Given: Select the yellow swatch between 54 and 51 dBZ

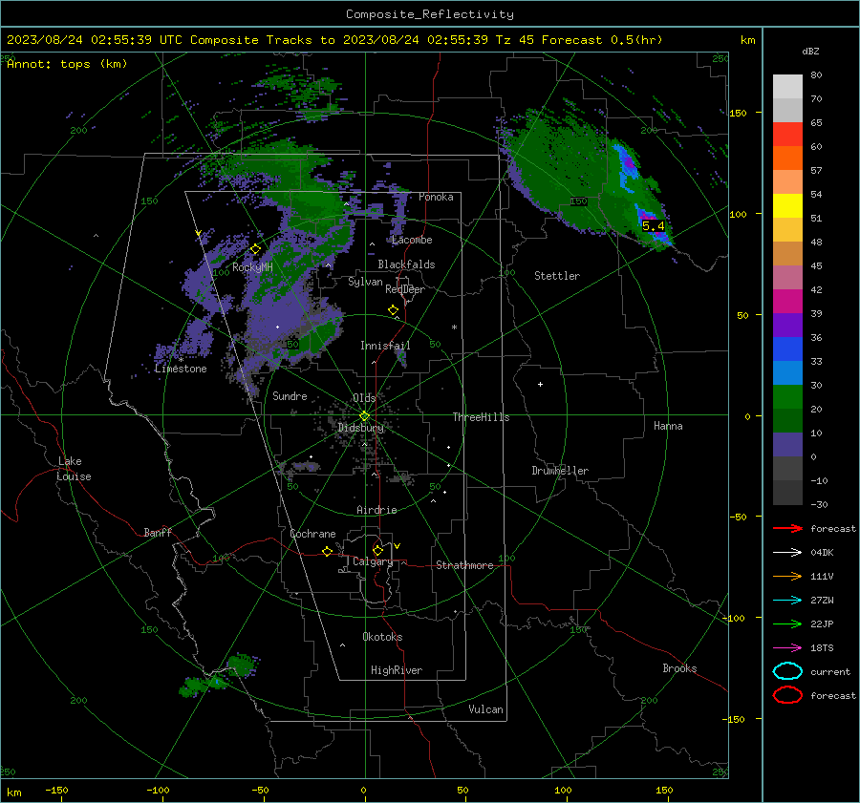Looking at the screenshot, I should pyautogui.click(x=787, y=206).
